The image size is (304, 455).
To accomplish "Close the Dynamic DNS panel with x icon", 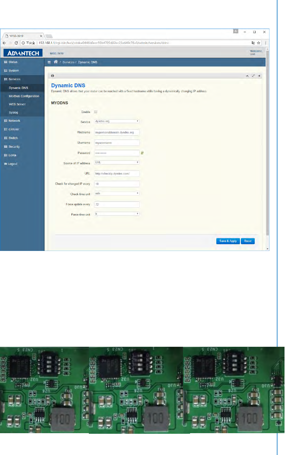I will click(259, 76).
